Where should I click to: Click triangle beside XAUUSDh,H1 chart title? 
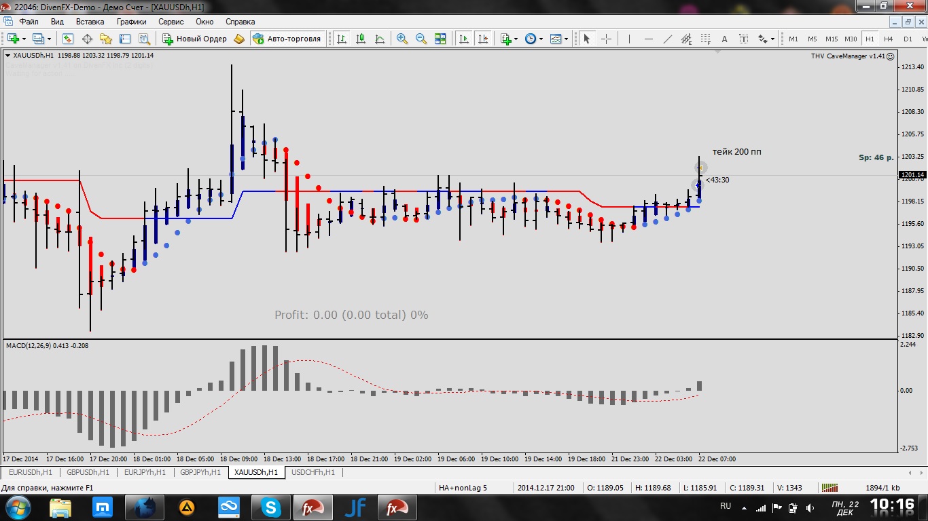[8, 56]
